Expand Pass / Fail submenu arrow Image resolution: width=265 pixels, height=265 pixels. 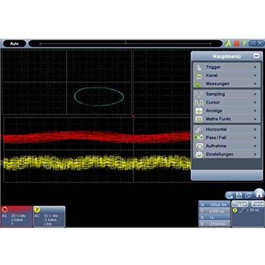click(x=255, y=138)
